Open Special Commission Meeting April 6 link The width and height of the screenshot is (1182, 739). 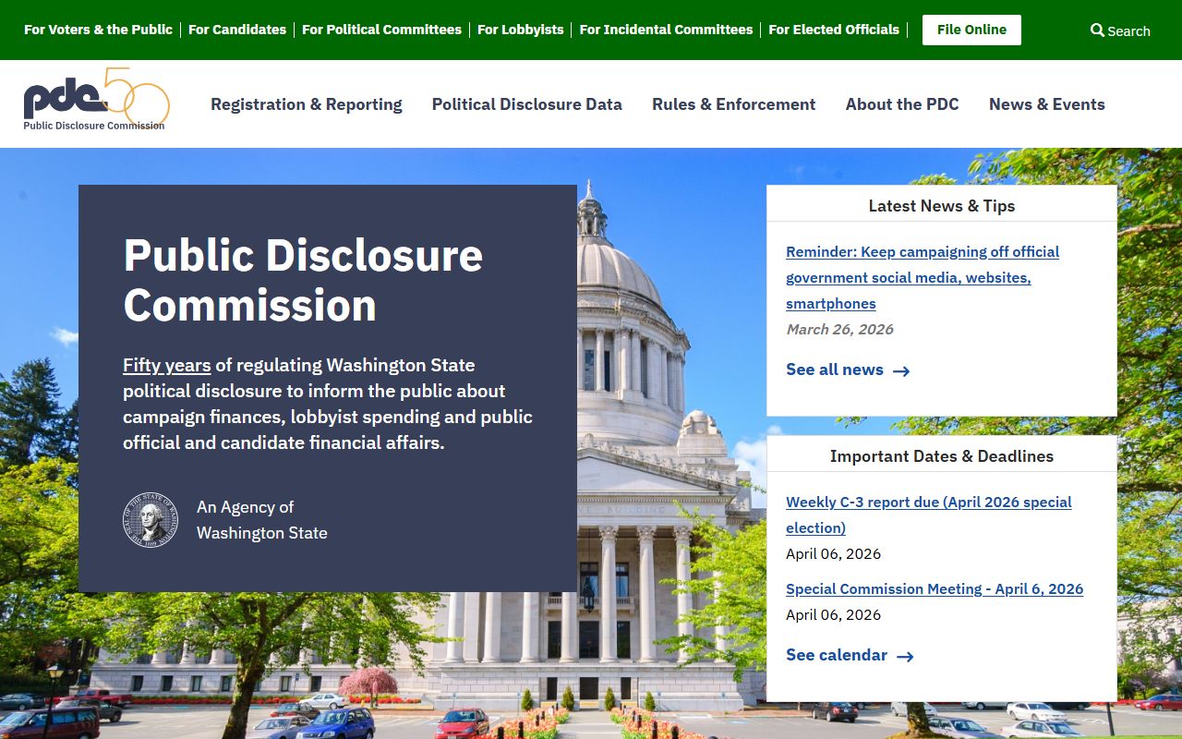click(x=935, y=588)
